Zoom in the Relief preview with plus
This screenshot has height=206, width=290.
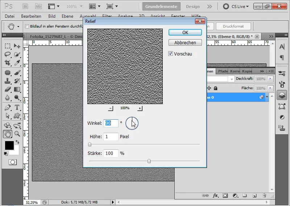(x=140, y=108)
